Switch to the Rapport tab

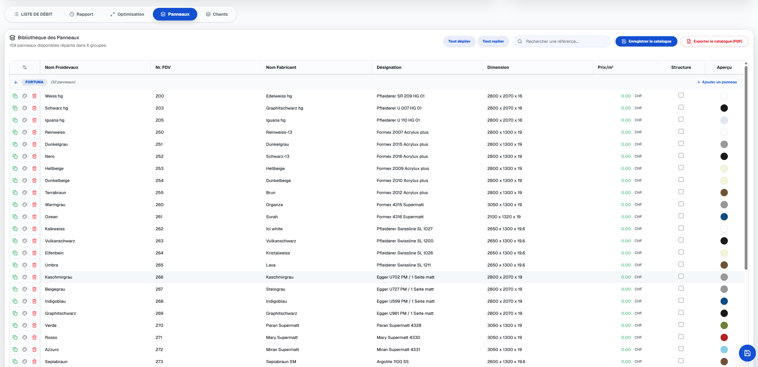tap(82, 14)
